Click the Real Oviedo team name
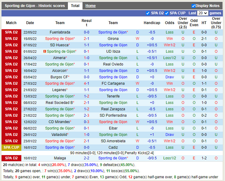 [x=113, y=64]
